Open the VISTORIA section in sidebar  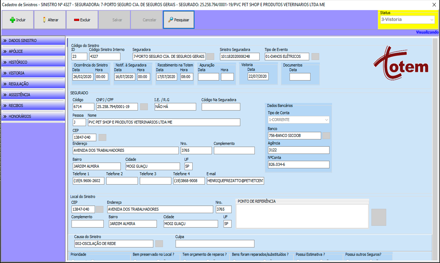point(33,73)
